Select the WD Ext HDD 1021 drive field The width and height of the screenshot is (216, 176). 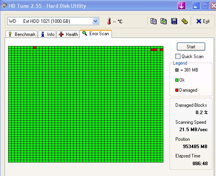(53, 21)
